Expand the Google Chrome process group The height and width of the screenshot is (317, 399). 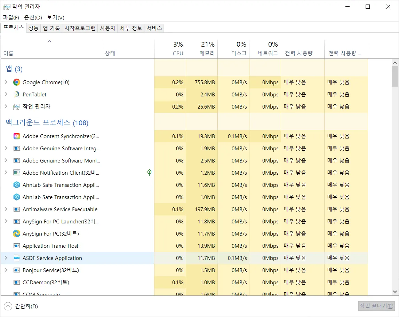[6, 82]
